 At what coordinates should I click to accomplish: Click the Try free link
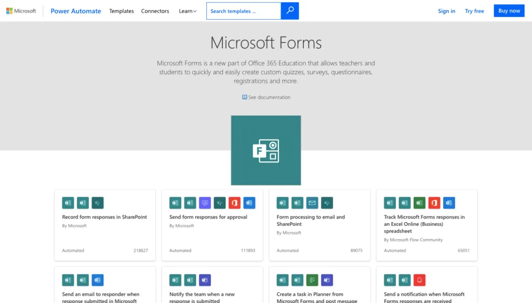(x=474, y=11)
